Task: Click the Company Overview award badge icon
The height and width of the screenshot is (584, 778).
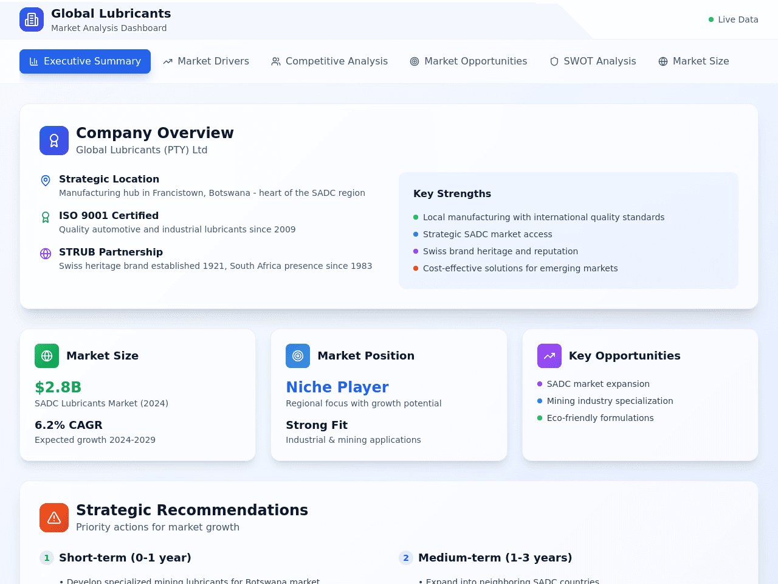Action: click(54, 141)
